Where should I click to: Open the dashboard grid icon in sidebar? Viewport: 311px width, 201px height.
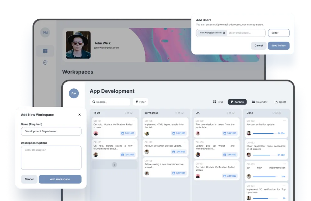(x=45, y=51)
